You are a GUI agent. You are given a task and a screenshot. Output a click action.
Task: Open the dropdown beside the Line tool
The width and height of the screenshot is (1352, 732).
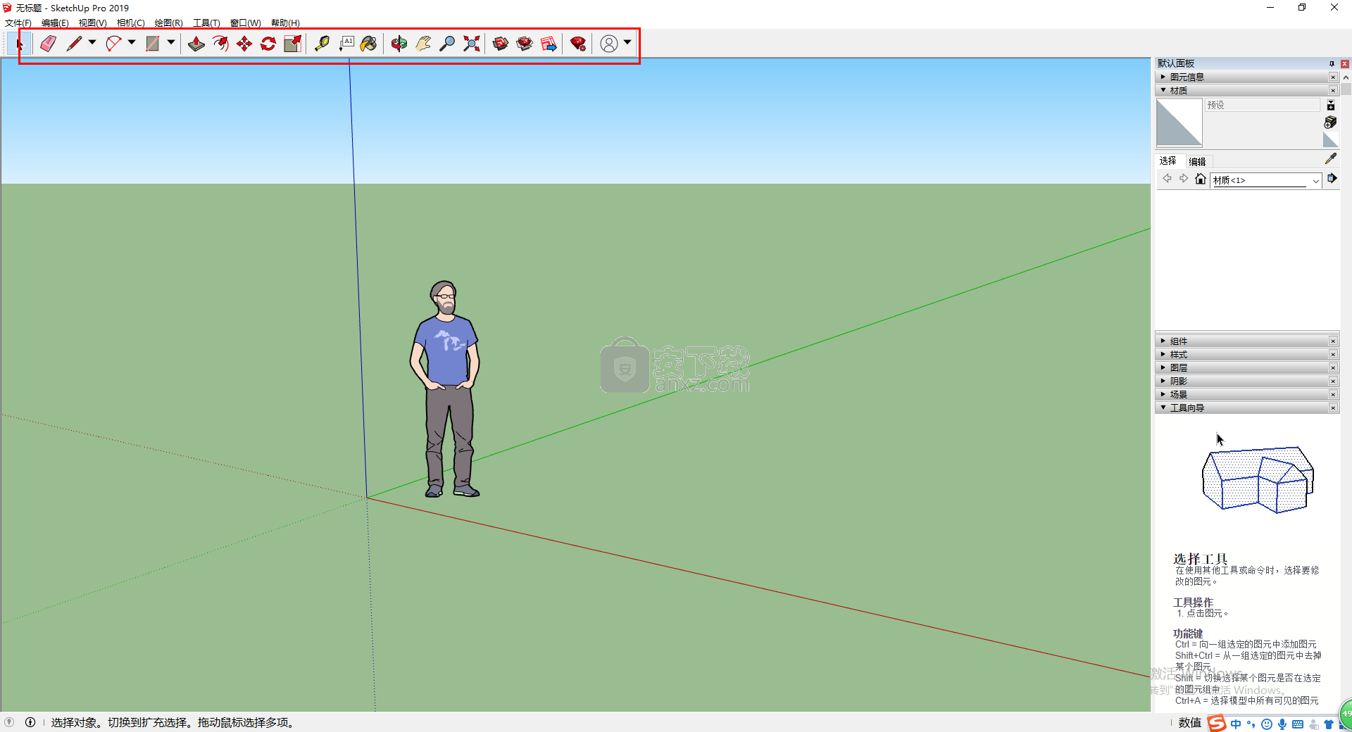92,43
